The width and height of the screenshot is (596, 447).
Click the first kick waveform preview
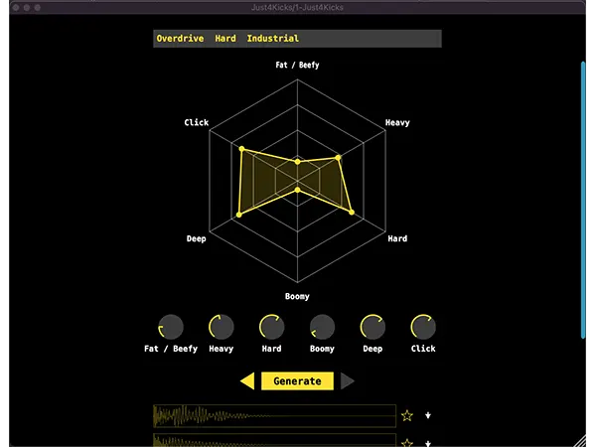(x=274, y=415)
